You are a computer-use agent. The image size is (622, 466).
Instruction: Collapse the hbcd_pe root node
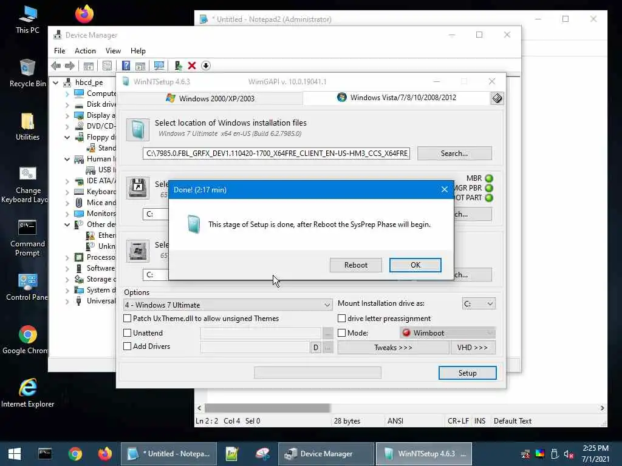coord(56,83)
